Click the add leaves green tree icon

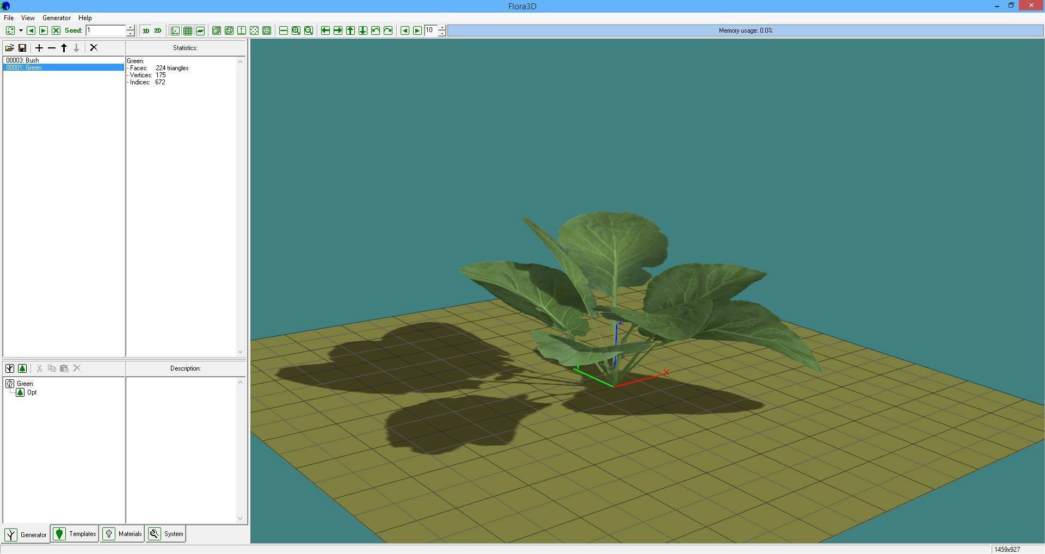(x=22, y=368)
